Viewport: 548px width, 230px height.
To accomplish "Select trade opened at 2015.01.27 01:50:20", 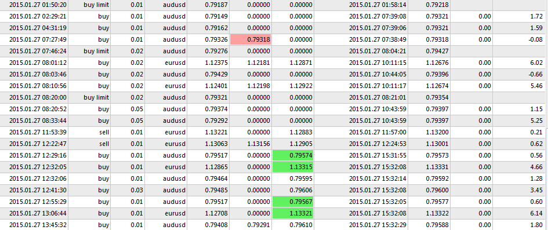I will (x=274, y=5).
